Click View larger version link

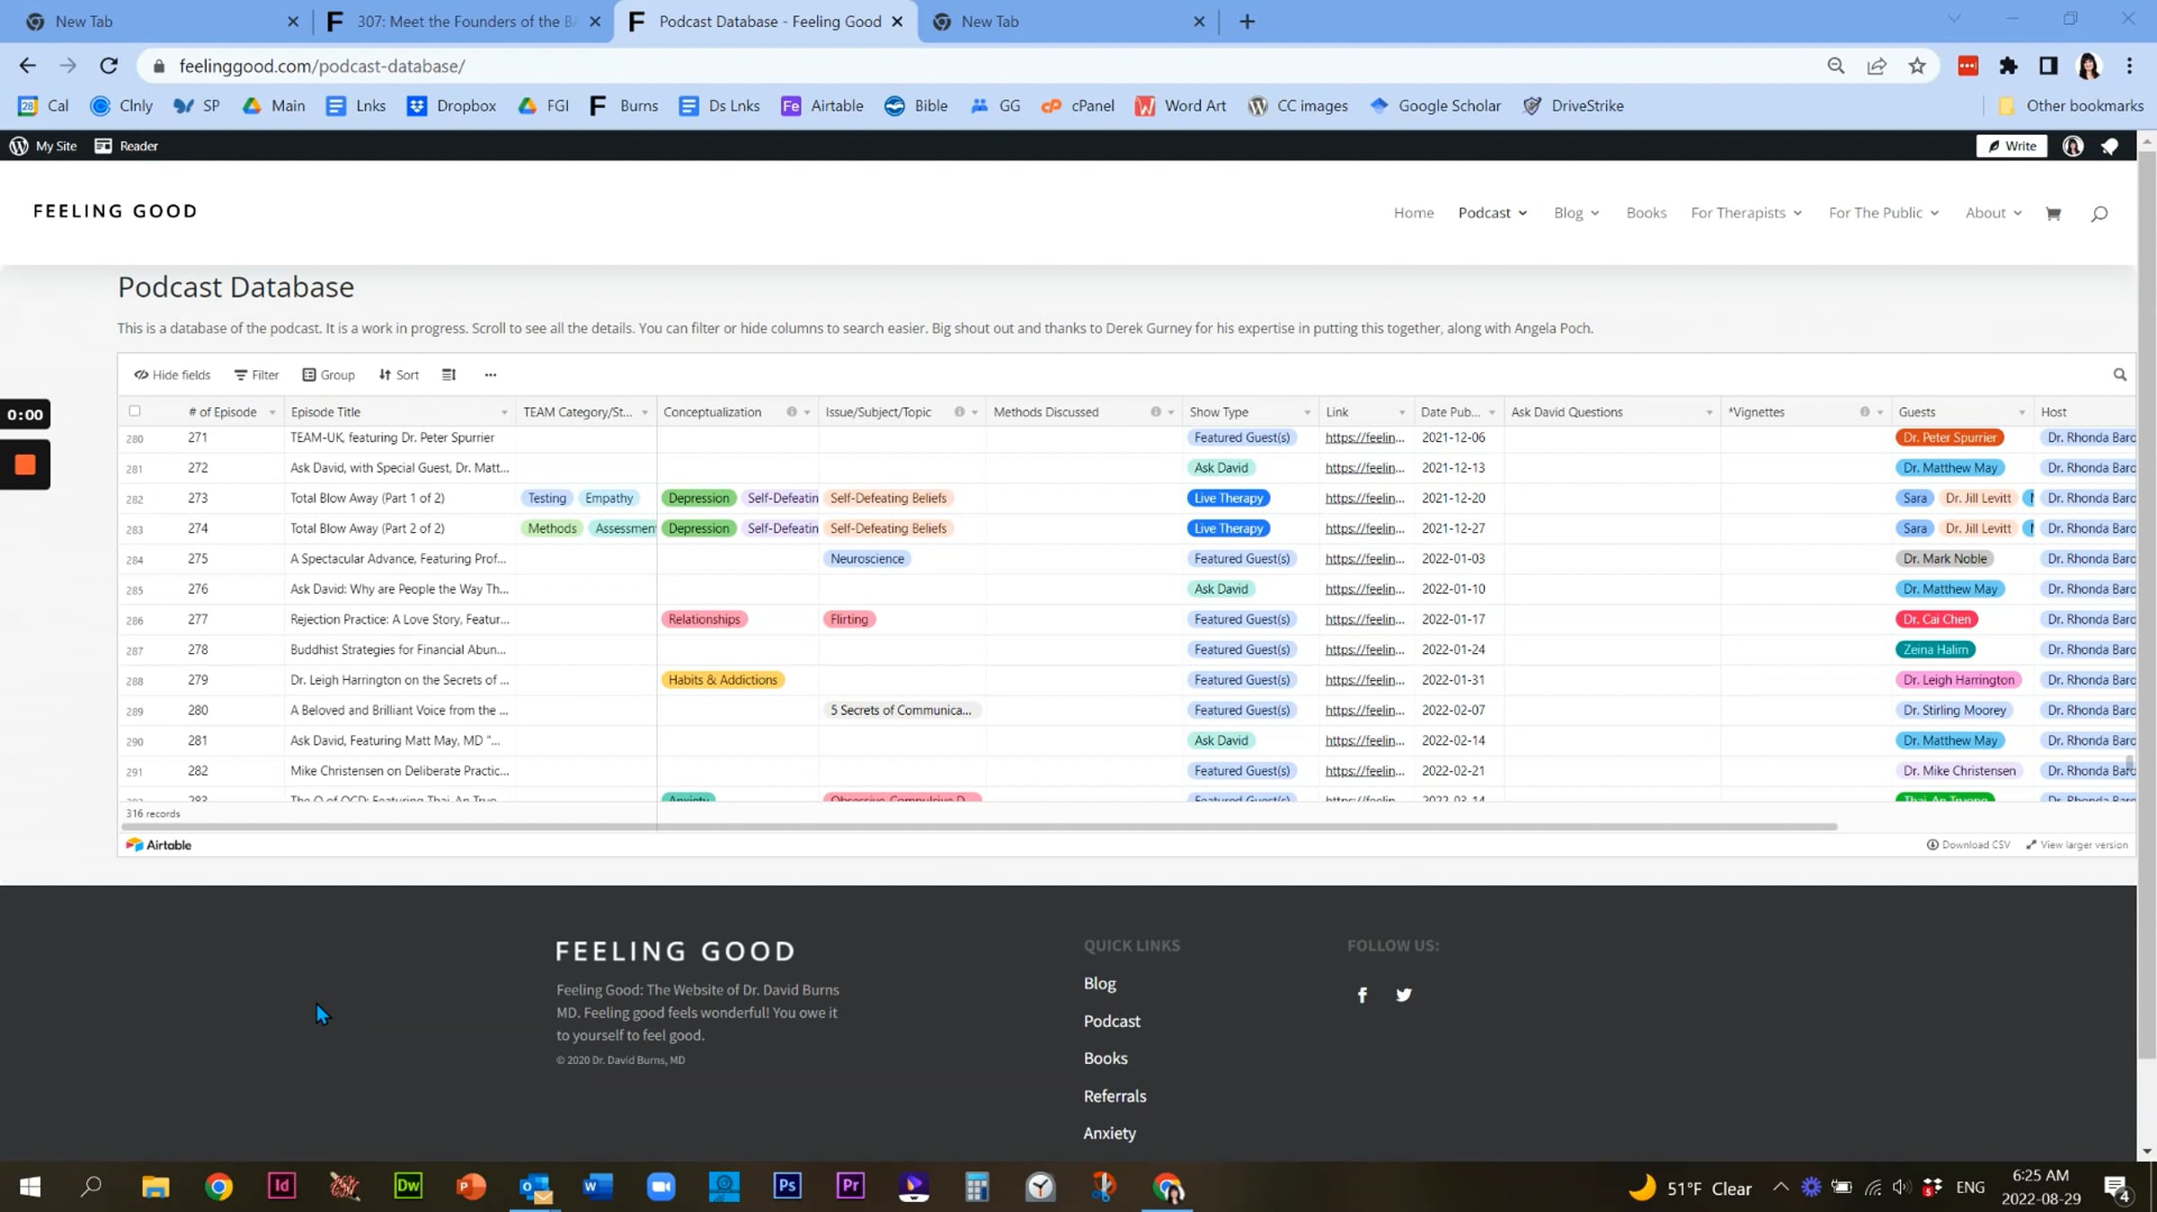2077,845
